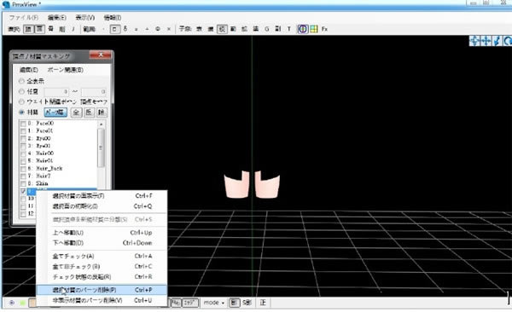
Task: Toggle bone selection mode (骨) in toolbar
Action: pyautogui.click(x=51, y=29)
